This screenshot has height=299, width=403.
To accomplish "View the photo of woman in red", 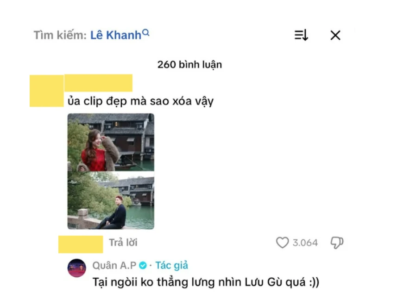I will coord(111,142).
